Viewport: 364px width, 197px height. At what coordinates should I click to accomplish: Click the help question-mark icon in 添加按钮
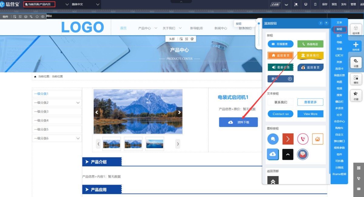click(x=321, y=23)
